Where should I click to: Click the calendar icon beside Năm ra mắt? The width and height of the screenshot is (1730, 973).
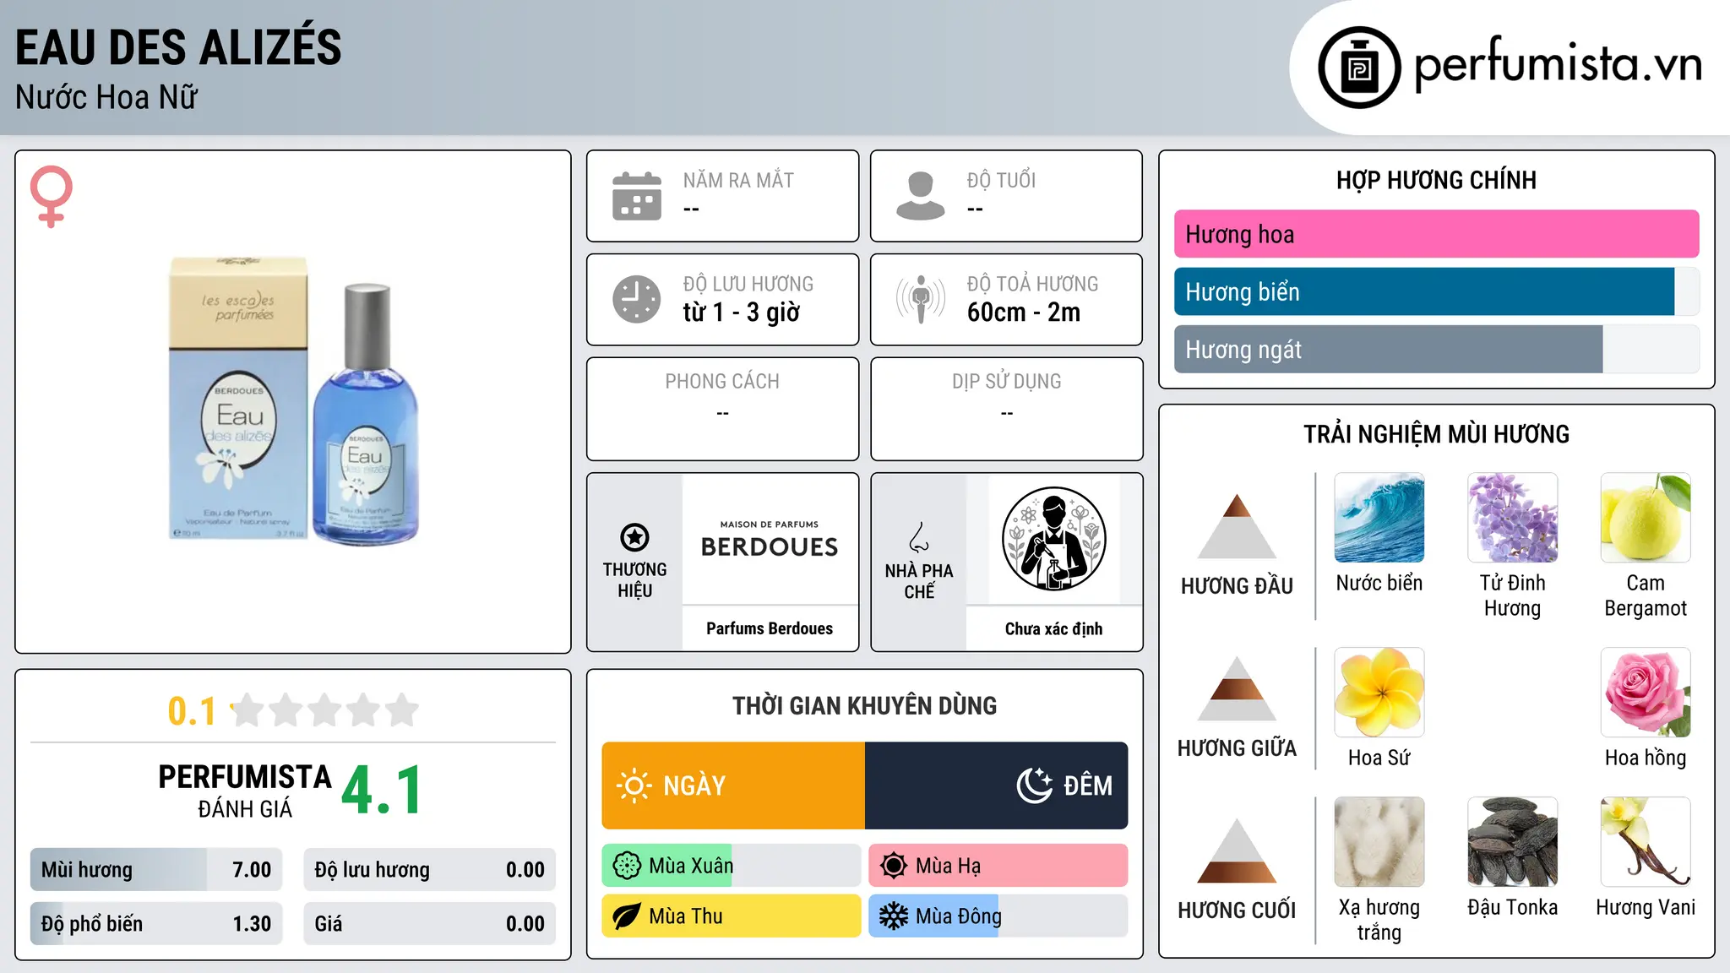pyautogui.click(x=637, y=196)
